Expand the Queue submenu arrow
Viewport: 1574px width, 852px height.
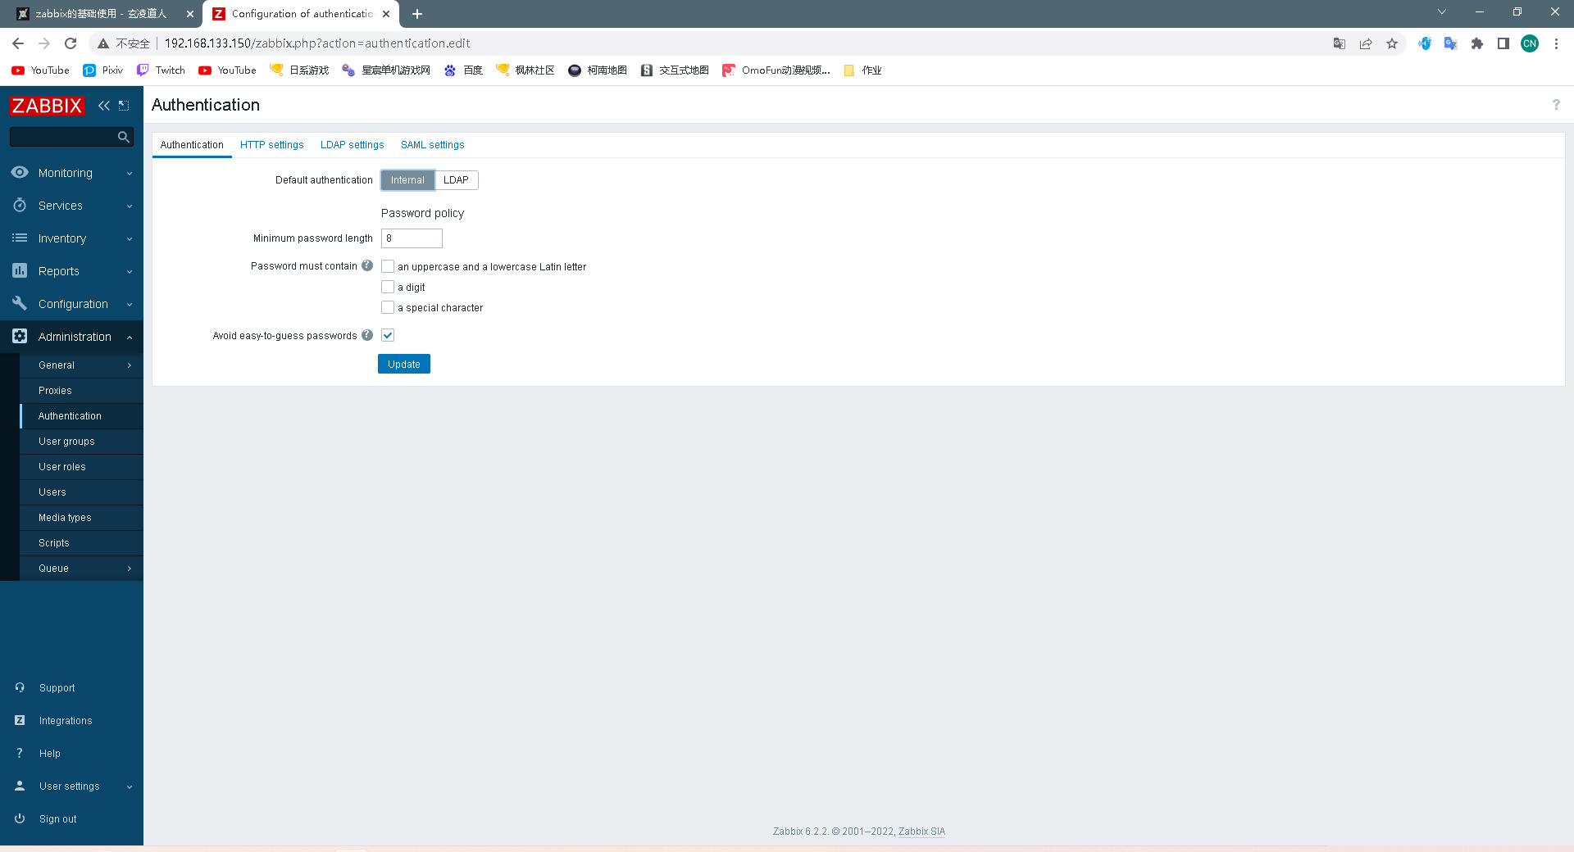click(130, 569)
